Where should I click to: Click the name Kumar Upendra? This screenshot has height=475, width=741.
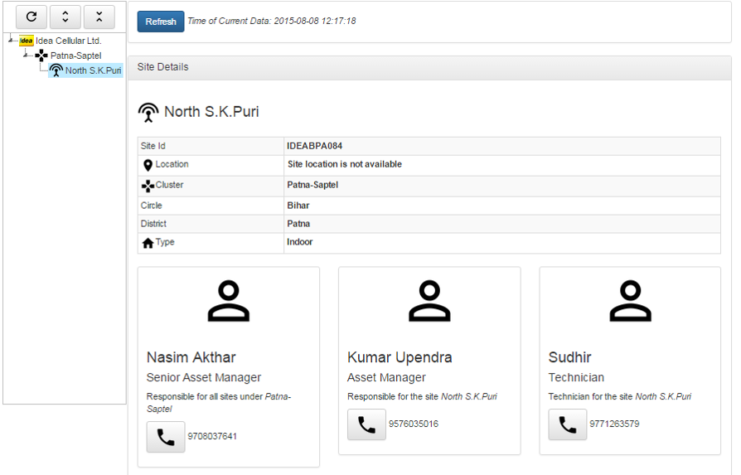(x=400, y=357)
